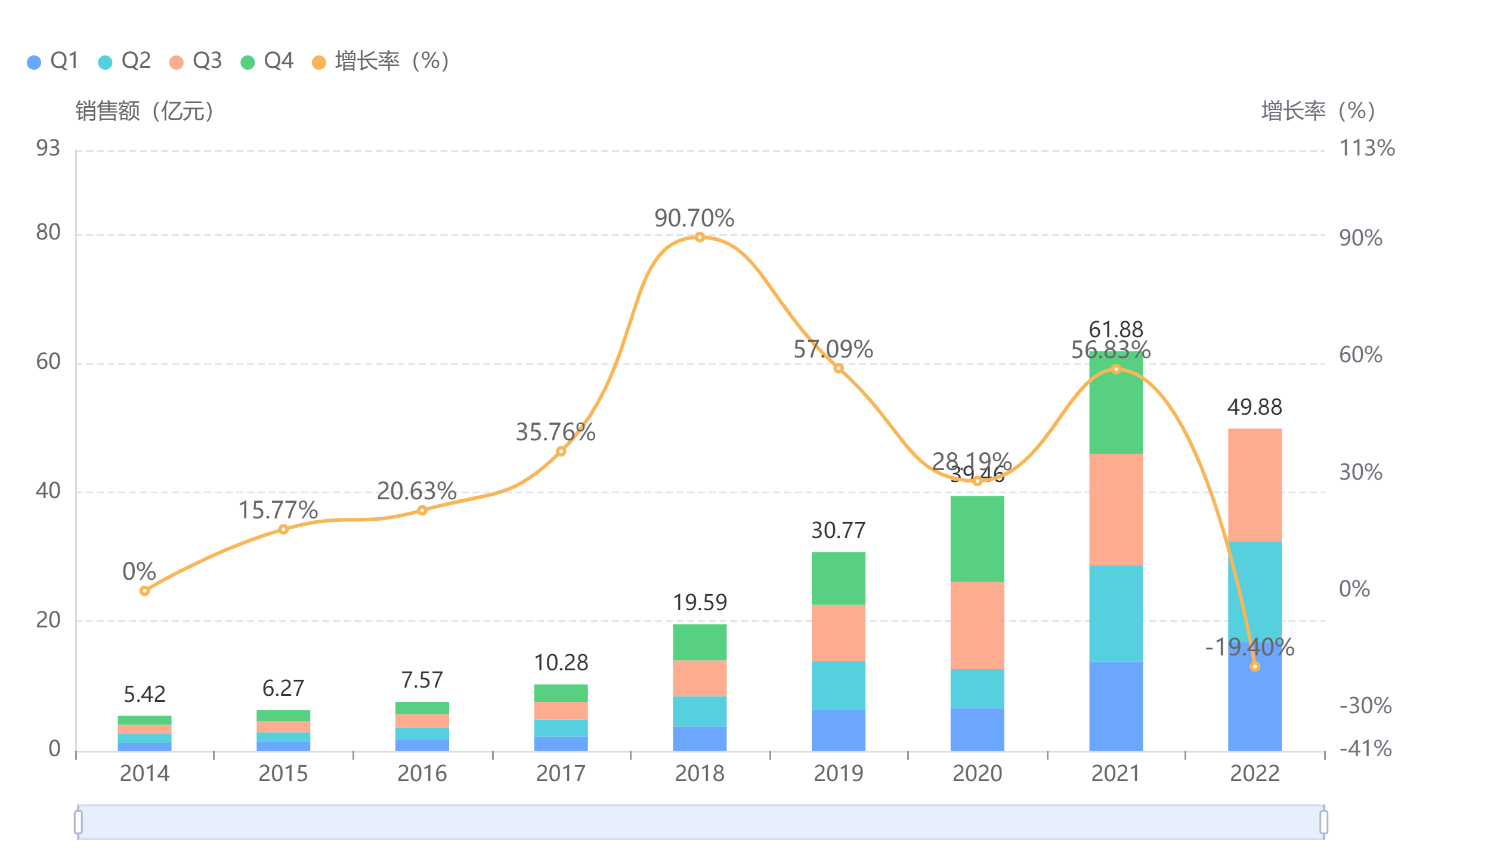Image resolution: width=1503 pixels, height=858 pixels.
Task: Click the orange Q3 segment of 2022 bar
Action: (1255, 485)
